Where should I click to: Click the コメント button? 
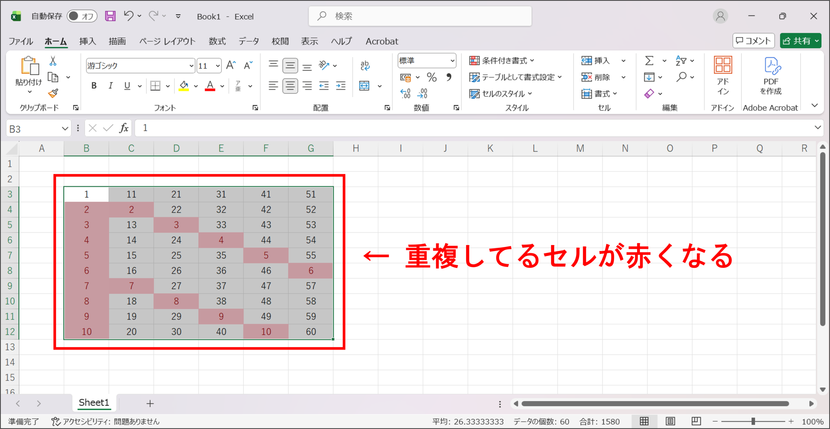(753, 41)
